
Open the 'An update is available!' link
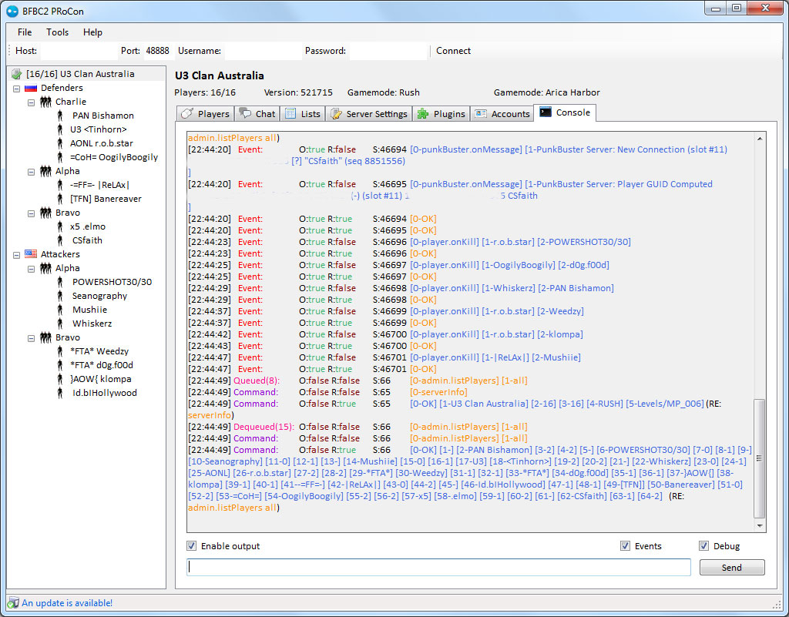[67, 603]
